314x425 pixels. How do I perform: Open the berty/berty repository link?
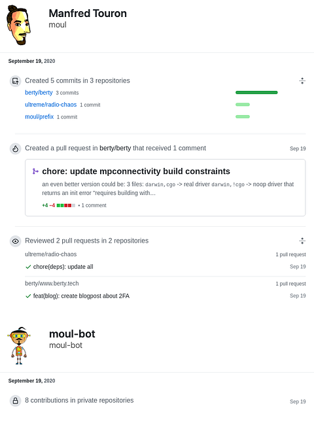point(39,92)
